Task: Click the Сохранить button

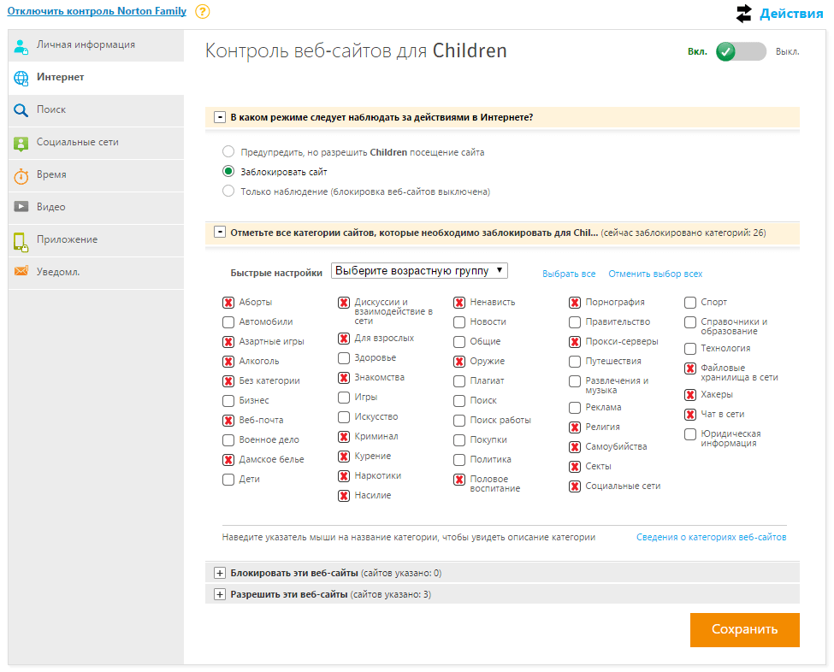Action: (x=744, y=629)
